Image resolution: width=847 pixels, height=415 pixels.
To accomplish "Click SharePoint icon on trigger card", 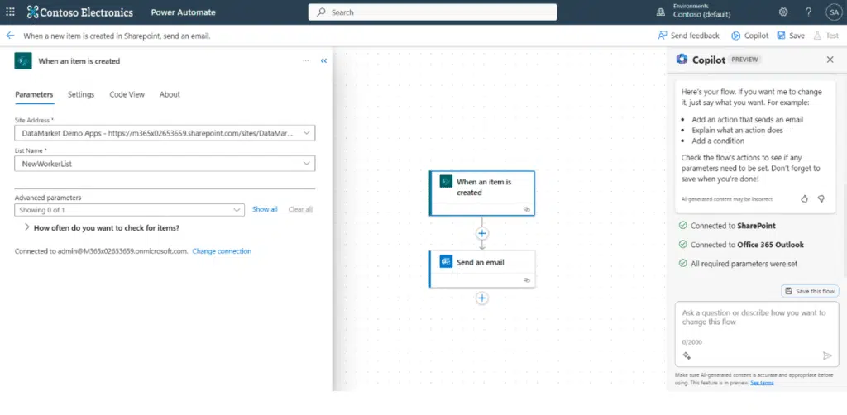I will [x=446, y=182].
